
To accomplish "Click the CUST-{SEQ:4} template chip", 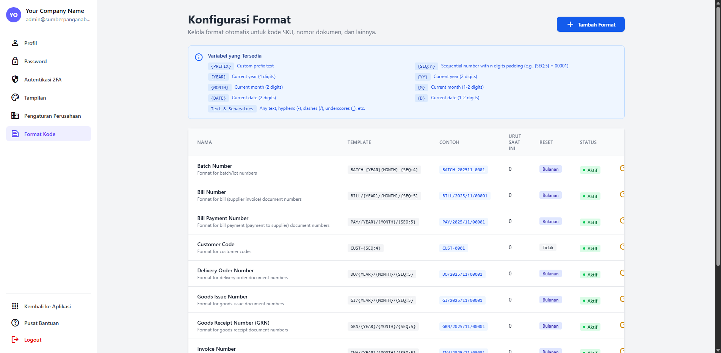I will [365, 248].
